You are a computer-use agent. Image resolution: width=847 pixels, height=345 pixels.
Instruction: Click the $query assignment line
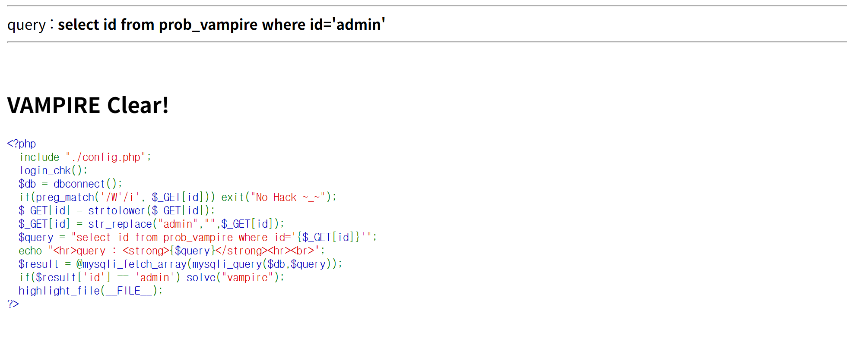(x=197, y=237)
